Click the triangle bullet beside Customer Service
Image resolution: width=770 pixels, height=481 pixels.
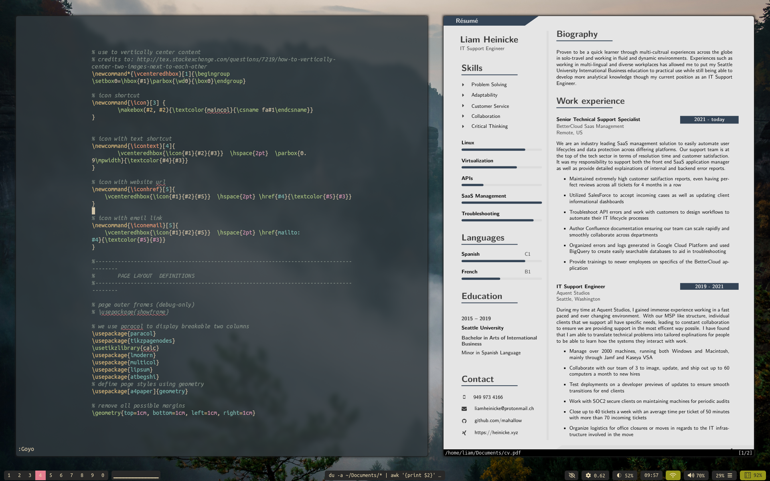point(463,106)
